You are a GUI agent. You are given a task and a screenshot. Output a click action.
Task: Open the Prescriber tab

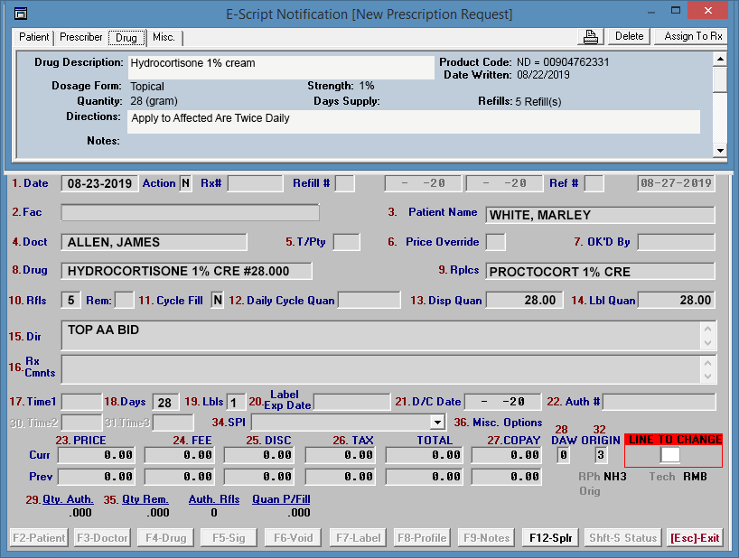[81, 37]
